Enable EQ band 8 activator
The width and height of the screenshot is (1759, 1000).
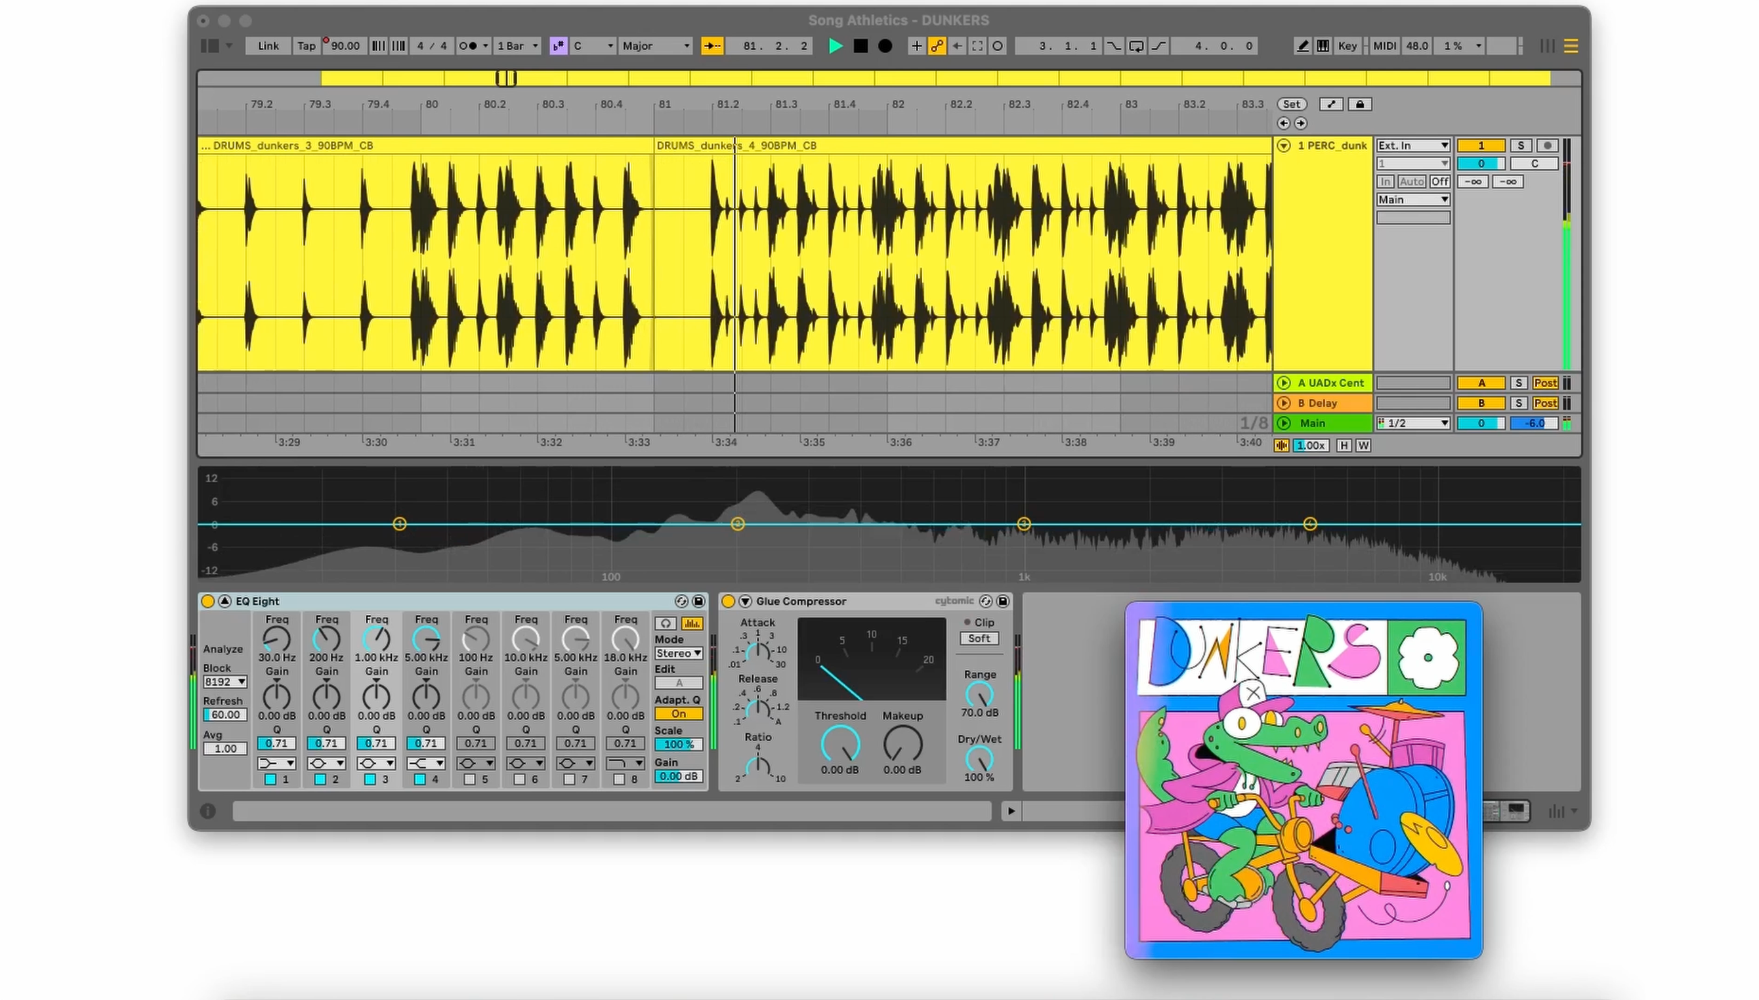point(620,780)
